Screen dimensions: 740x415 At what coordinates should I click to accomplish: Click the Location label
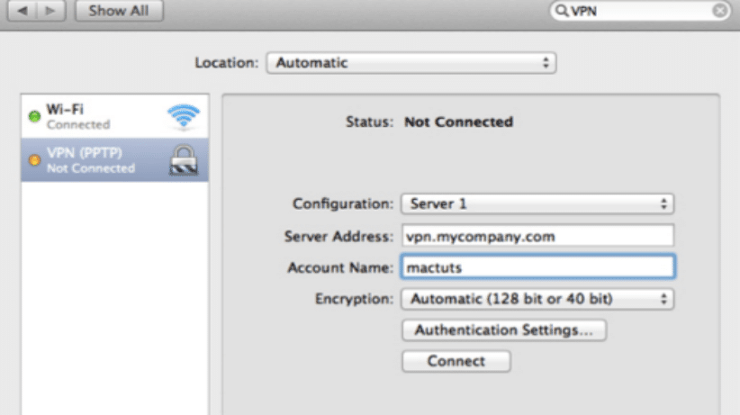click(x=227, y=63)
